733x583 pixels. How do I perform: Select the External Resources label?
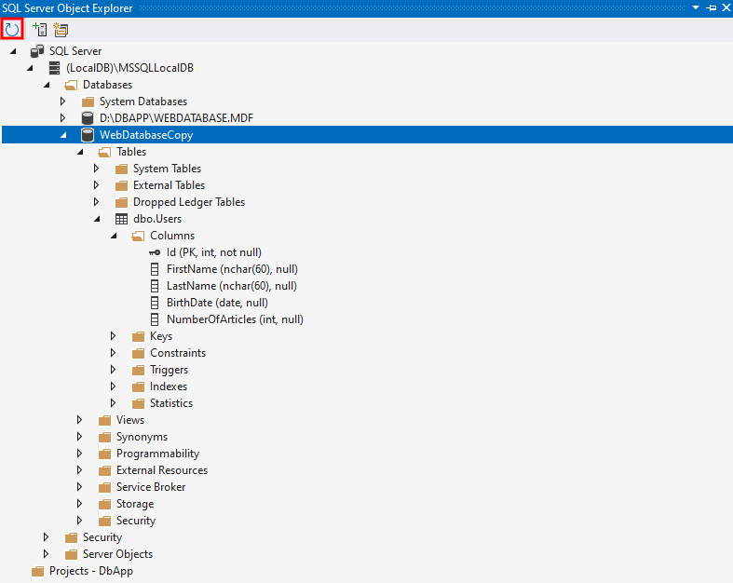click(162, 470)
